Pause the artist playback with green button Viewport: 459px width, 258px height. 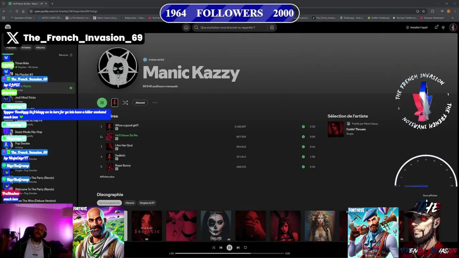pos(102,102)
